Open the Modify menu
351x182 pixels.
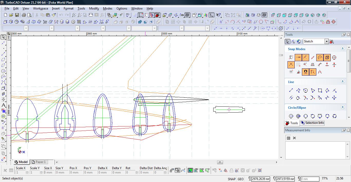tap(94, 8)
